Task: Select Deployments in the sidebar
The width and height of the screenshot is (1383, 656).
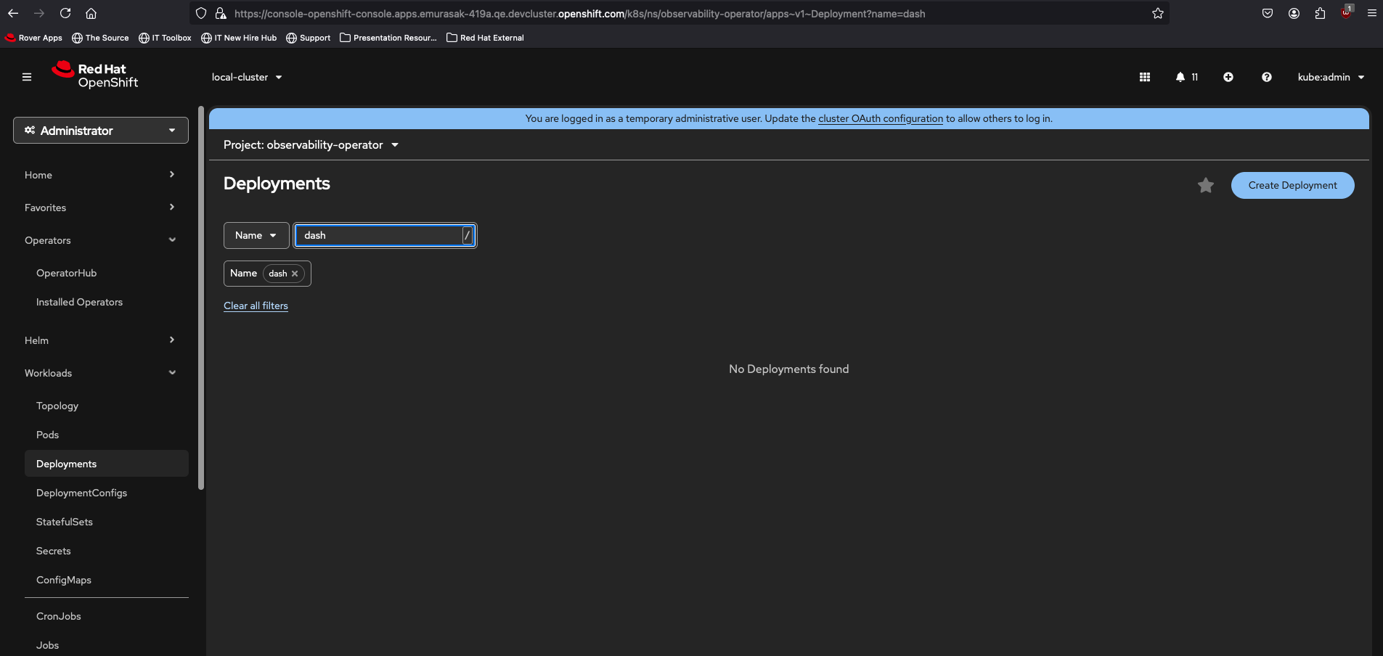Action: (x=107, y=464)
